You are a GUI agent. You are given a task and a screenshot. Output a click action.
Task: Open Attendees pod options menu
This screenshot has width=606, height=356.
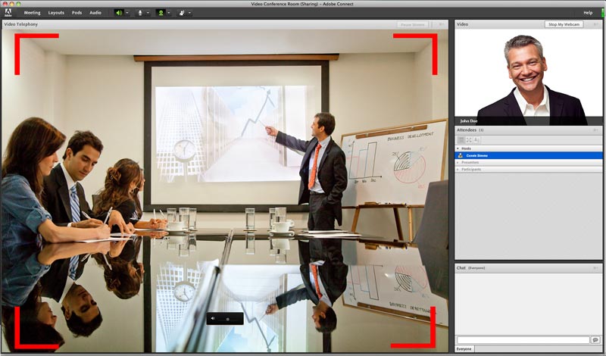point(596,130)
